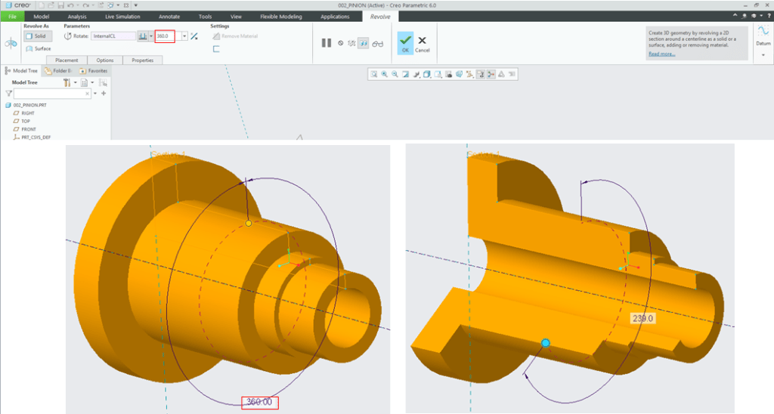Click the 360.0 angle input field

(x=165, y=36)
